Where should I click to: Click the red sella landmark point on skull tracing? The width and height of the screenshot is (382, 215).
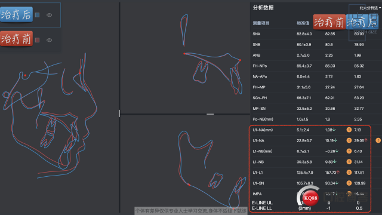25,76
